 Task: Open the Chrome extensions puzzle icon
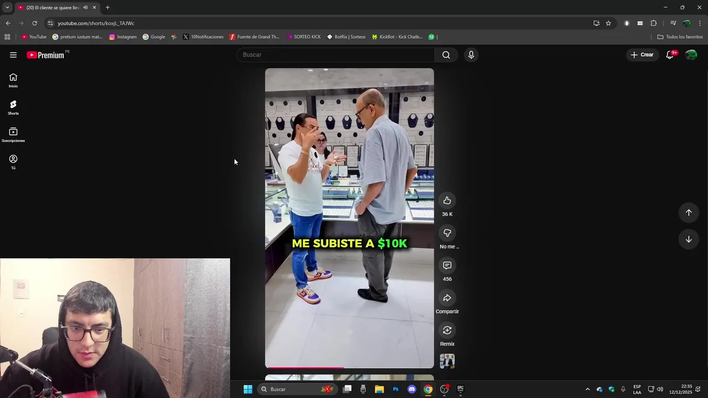click(x=654, y=23)
